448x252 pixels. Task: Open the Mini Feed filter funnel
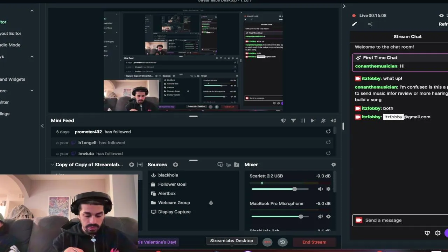293,120
